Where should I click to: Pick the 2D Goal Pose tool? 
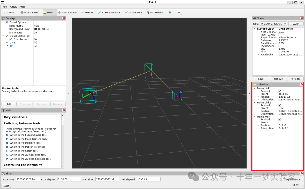tap(133, 12)
